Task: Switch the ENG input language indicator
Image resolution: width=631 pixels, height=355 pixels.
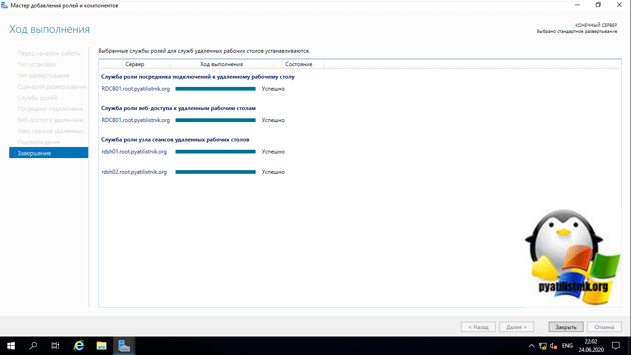Action: point(567,346)
